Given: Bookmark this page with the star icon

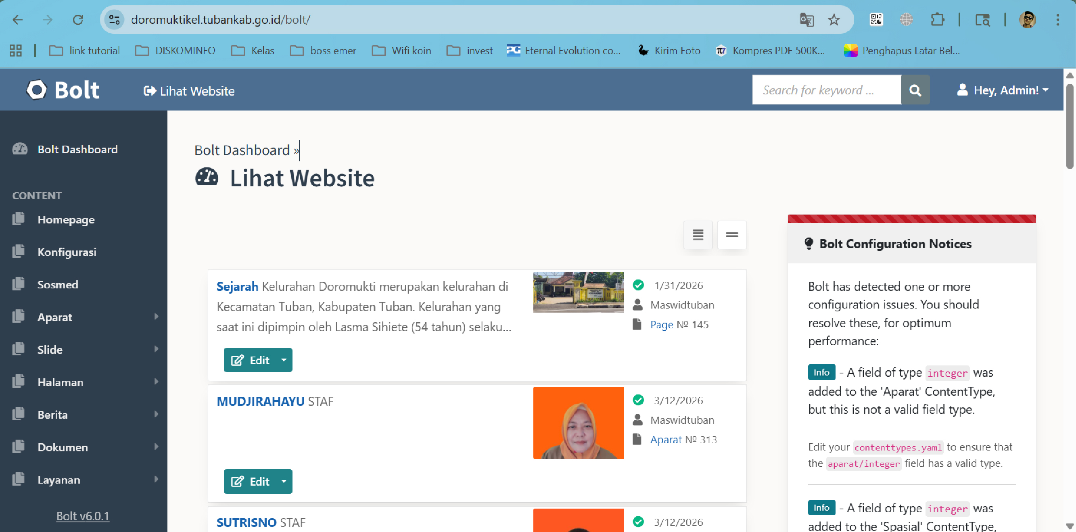Looking at the screenshot, I should pyautogui.click(x=834, y=20).
